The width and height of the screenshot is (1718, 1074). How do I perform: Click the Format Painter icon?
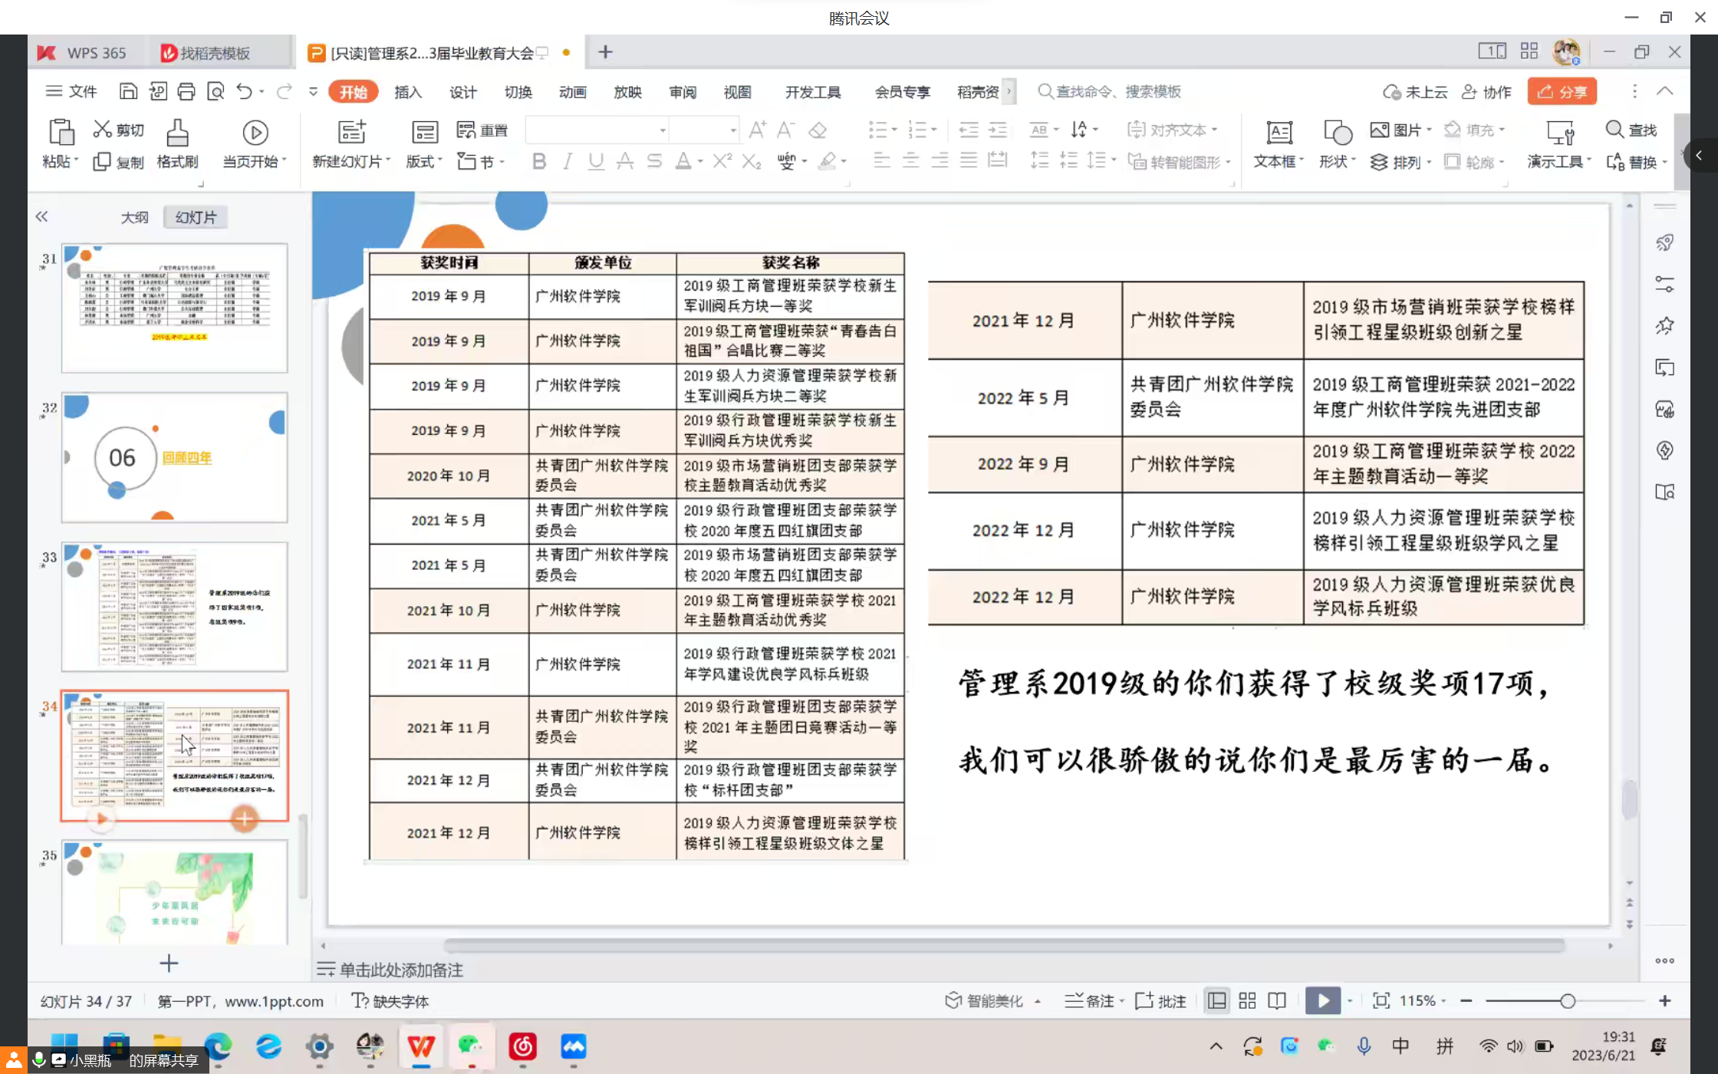coord(177,133)
